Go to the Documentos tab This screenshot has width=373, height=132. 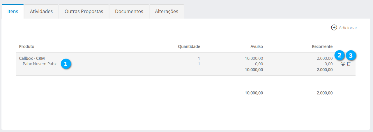[129, 12]
